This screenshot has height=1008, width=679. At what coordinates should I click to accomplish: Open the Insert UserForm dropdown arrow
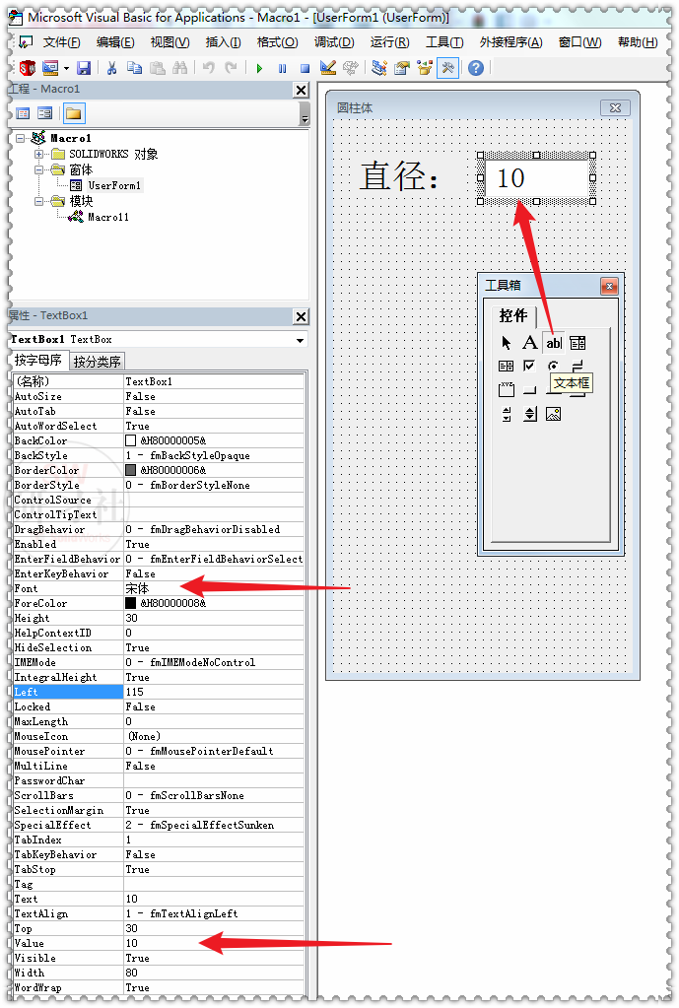pyautogui.click(x=66, y=68)
